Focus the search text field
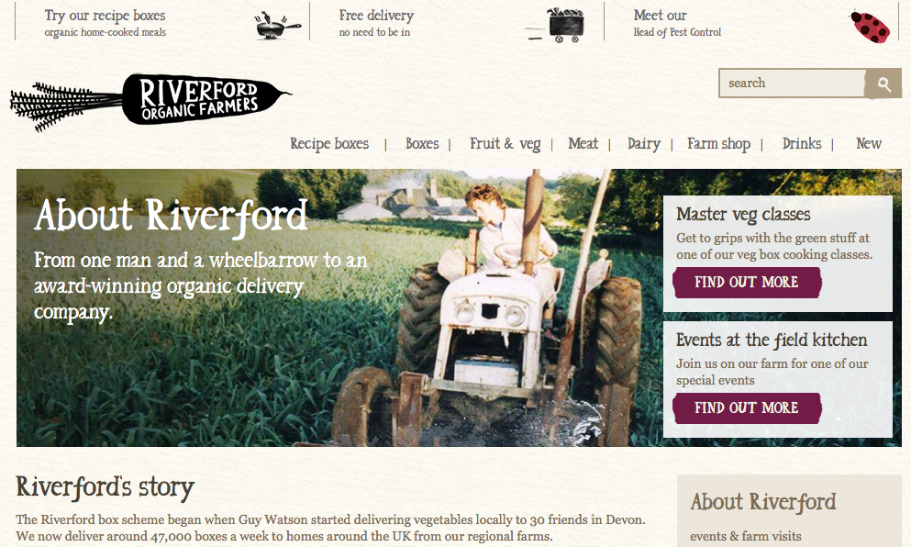 point(793,84)
